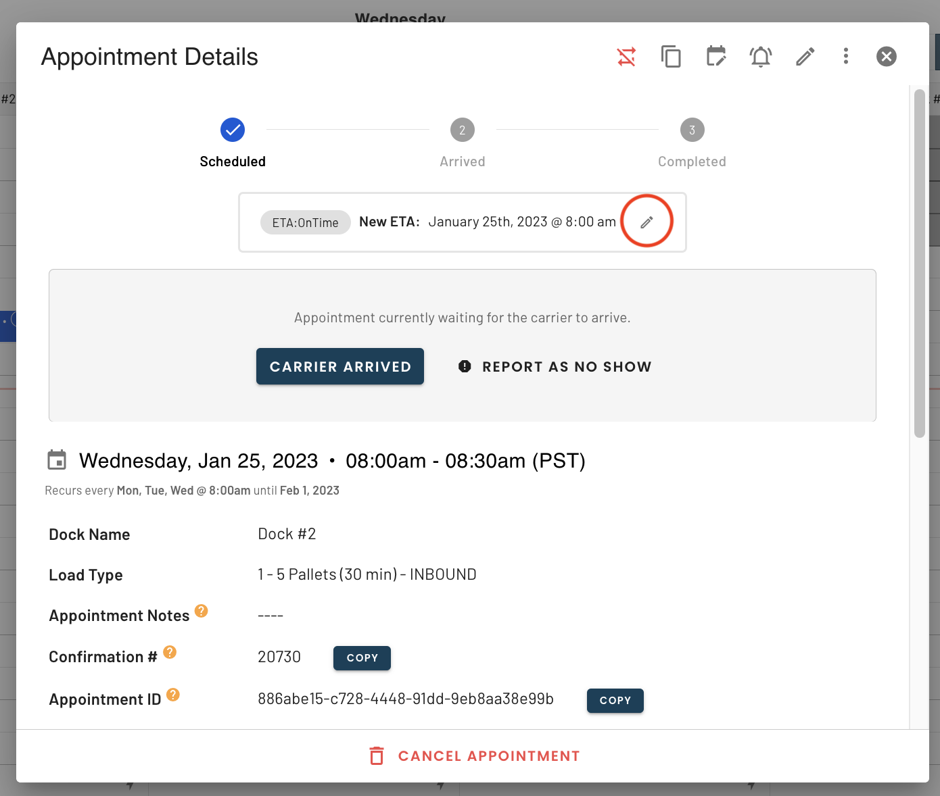Click the dialog's vertical scrollbar

tap(919, 264)
